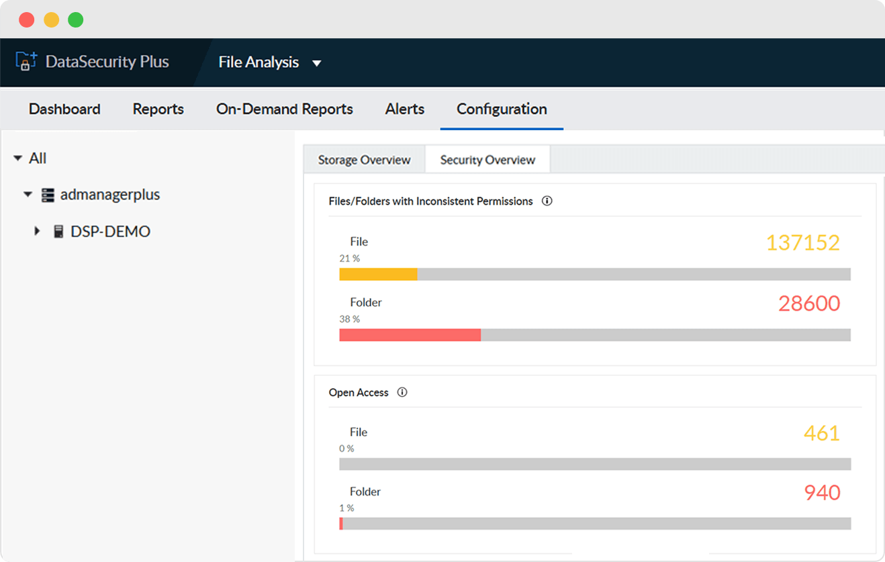This screenshot has height=562, width=885.
Task: Click the admanagerplus domain server icon
Action: click(x=47, y=195)
